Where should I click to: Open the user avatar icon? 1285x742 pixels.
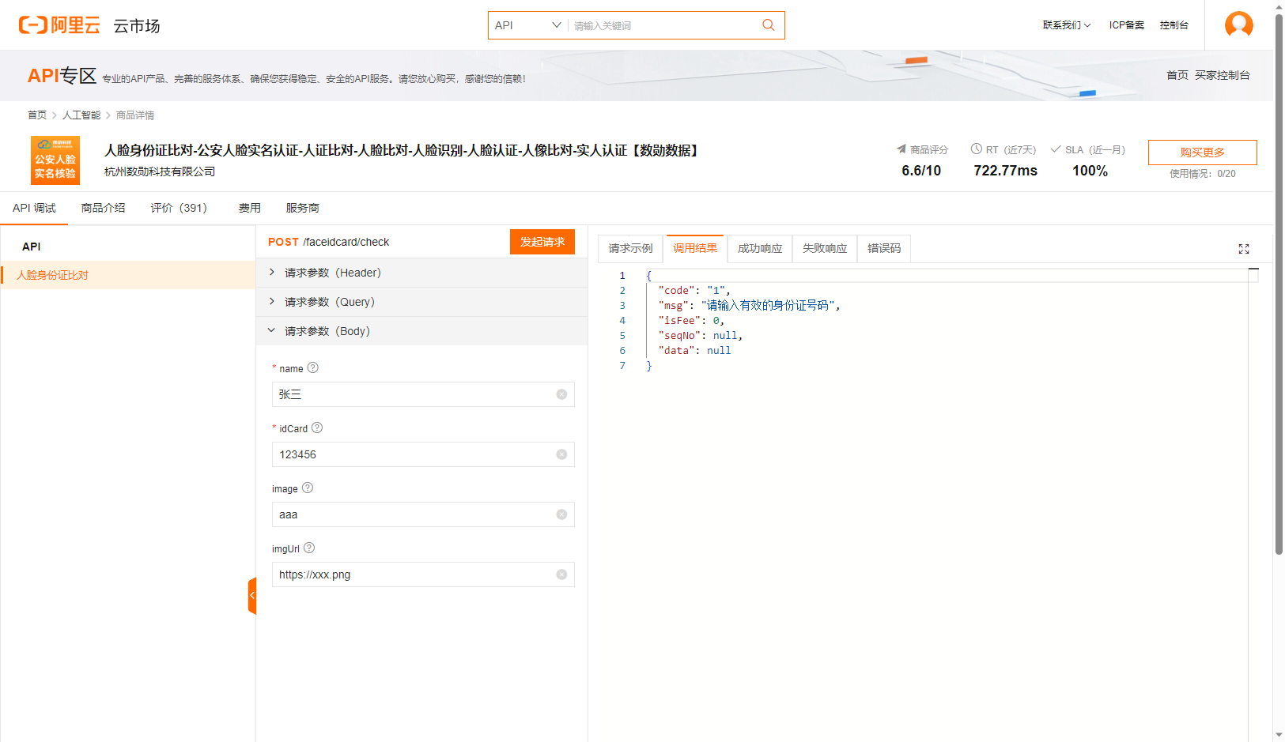pyautogui.click(x=1238, y=24)
